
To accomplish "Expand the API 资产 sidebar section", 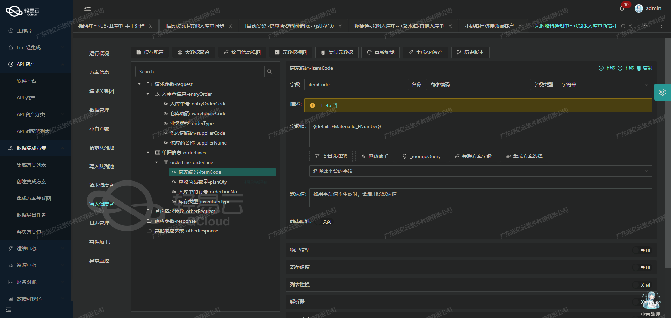I will point(35,64).
